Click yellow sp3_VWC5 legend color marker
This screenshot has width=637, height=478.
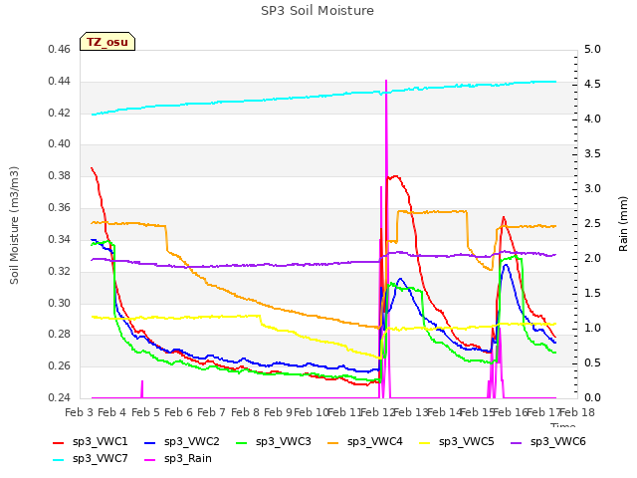click(425, 443)
